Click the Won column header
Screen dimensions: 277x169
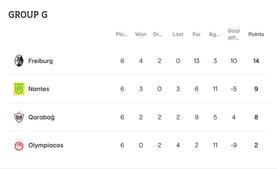[x=141, y=34]
